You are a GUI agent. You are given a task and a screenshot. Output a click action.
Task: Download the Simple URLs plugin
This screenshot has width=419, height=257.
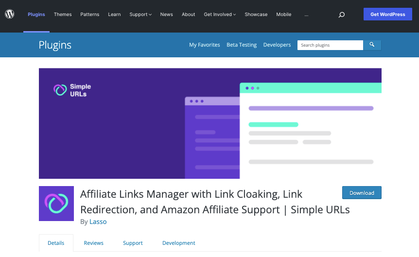(362, 192)
